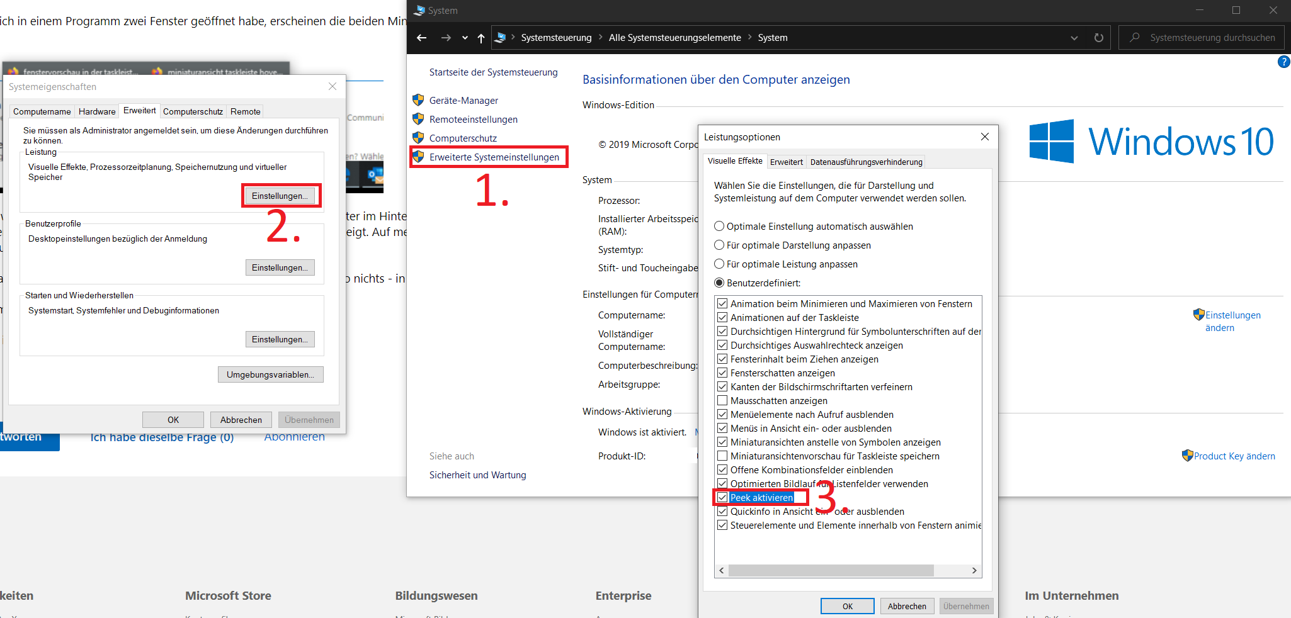This screenshot has height=618, width=1291.
Task: Open Remote tab
Action: [246, 111]
